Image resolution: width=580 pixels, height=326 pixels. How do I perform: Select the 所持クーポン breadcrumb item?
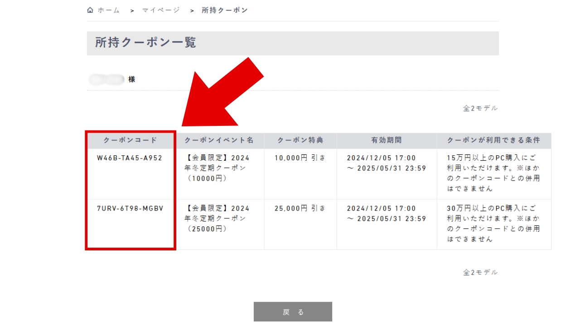[225, 10]
